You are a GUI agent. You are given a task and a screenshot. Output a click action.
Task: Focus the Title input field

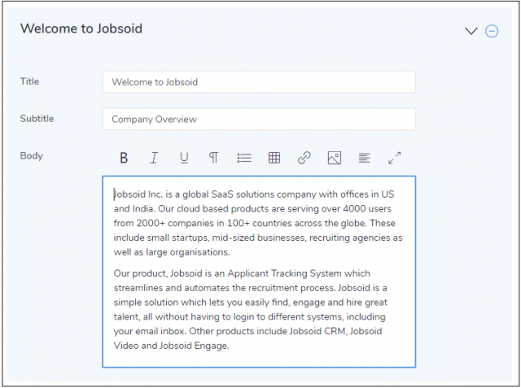pyautogui.click(x=259, y=82)
